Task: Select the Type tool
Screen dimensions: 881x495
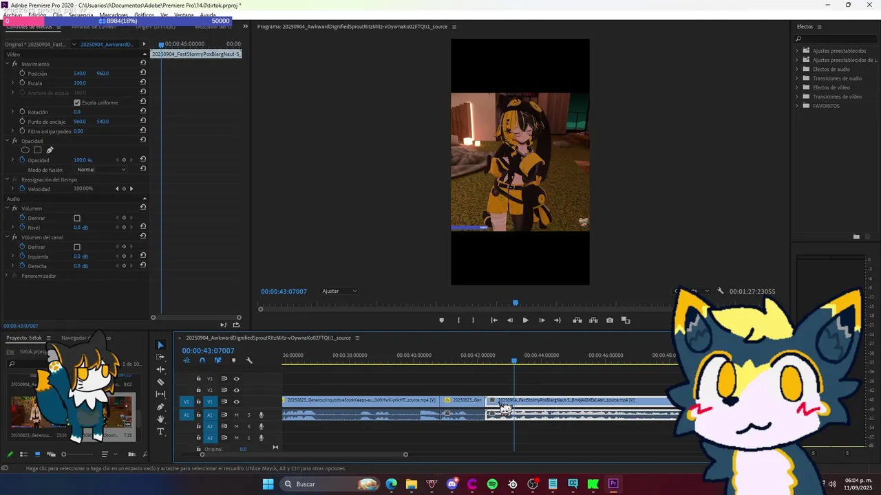Action: [x=160, y=432]
